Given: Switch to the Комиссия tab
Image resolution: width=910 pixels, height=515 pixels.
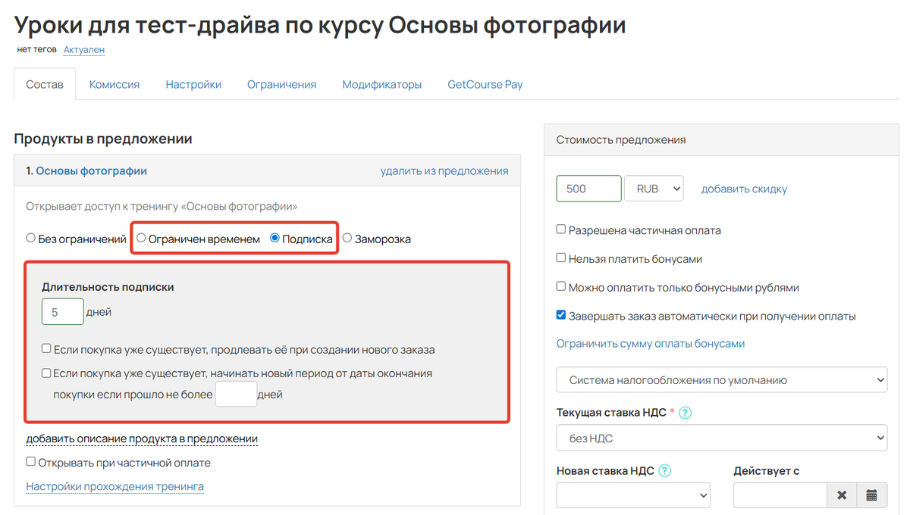Looking at the screenshot, I should point(115,84).
